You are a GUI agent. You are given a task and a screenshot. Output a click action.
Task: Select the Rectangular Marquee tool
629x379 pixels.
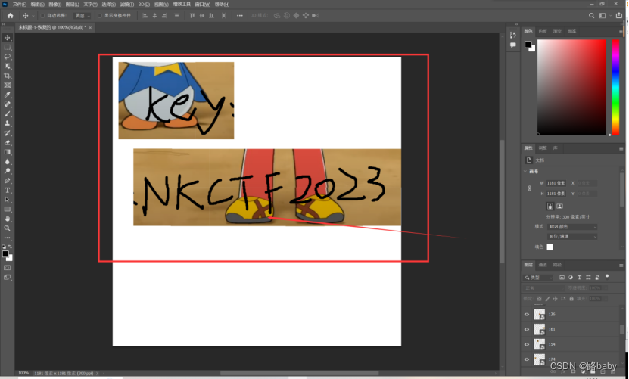pyautogui.click(x=8, y=47)
